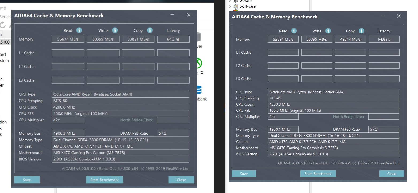Select the 52694 MB/s memory read value
Viewport: 418px width, 193px height.
pos(283,39)
